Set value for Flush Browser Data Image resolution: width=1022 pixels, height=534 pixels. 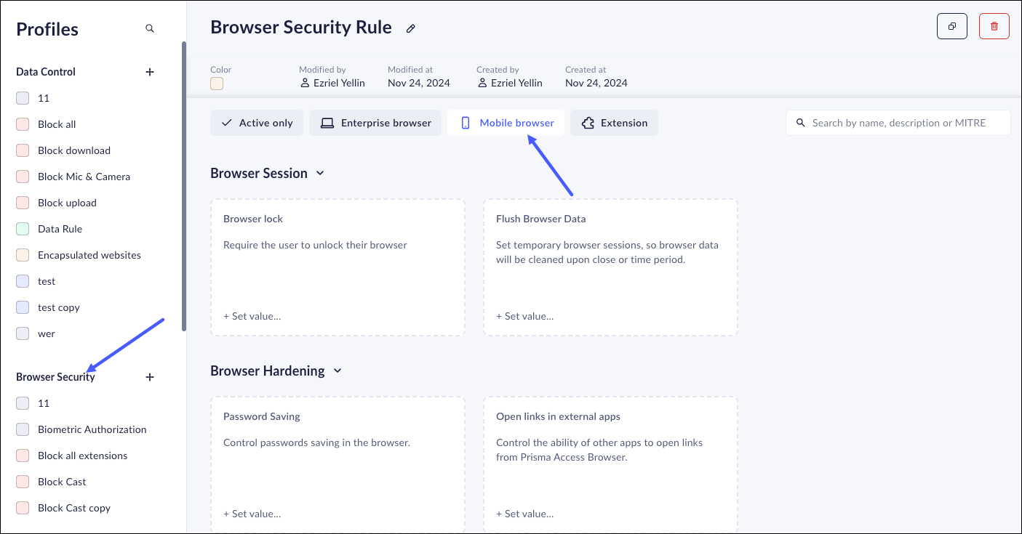[524, 316]
